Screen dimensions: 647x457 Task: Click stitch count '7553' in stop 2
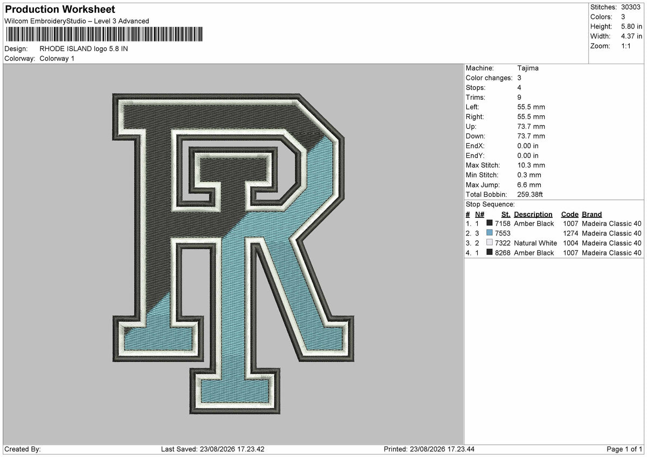[503, 233]
